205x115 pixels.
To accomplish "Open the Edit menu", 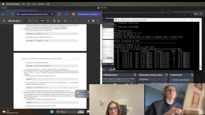I will 29,4.
